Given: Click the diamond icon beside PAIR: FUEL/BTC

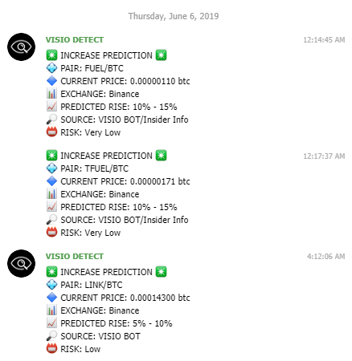Looking at the screenshot, I should tap(51, 68).
